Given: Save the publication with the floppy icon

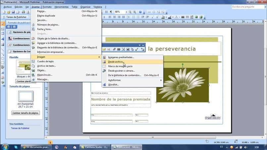Looking at the screenshot, I should [13, 12].
